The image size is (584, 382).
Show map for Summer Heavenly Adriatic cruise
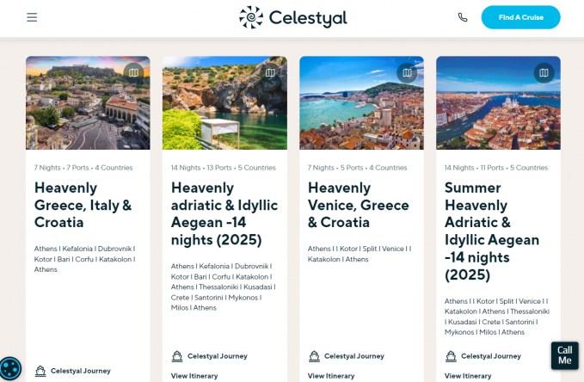(544, 72)
